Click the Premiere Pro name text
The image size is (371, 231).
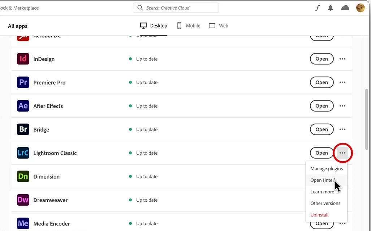pyautogui.click(x=49, y=82)
